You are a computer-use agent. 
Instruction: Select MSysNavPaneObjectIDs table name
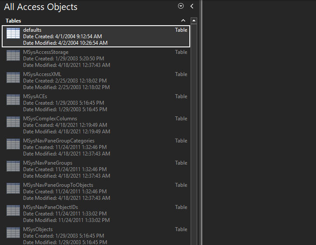pyautogui.click(x=50, y=207)
